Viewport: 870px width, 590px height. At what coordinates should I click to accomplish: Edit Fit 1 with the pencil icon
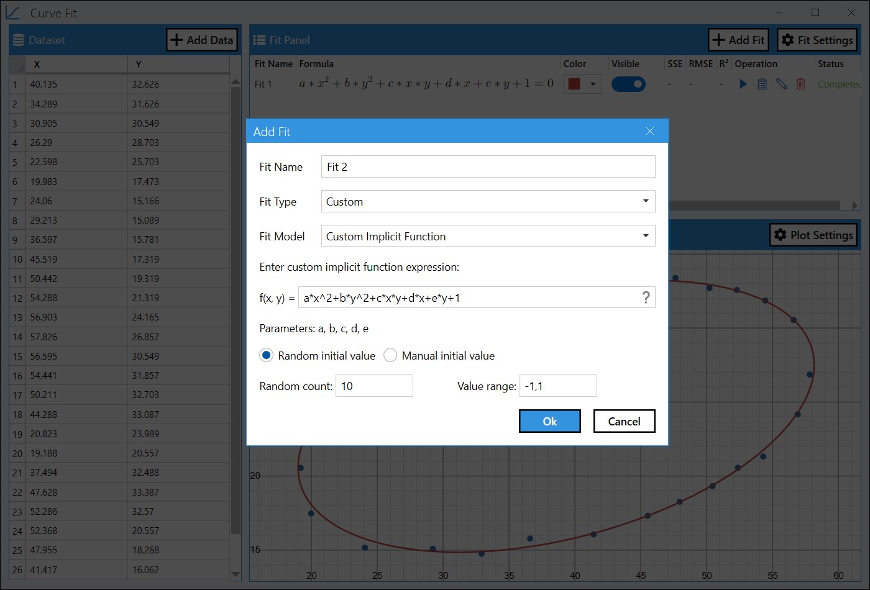pyautogui.click(x=781, y=84)
